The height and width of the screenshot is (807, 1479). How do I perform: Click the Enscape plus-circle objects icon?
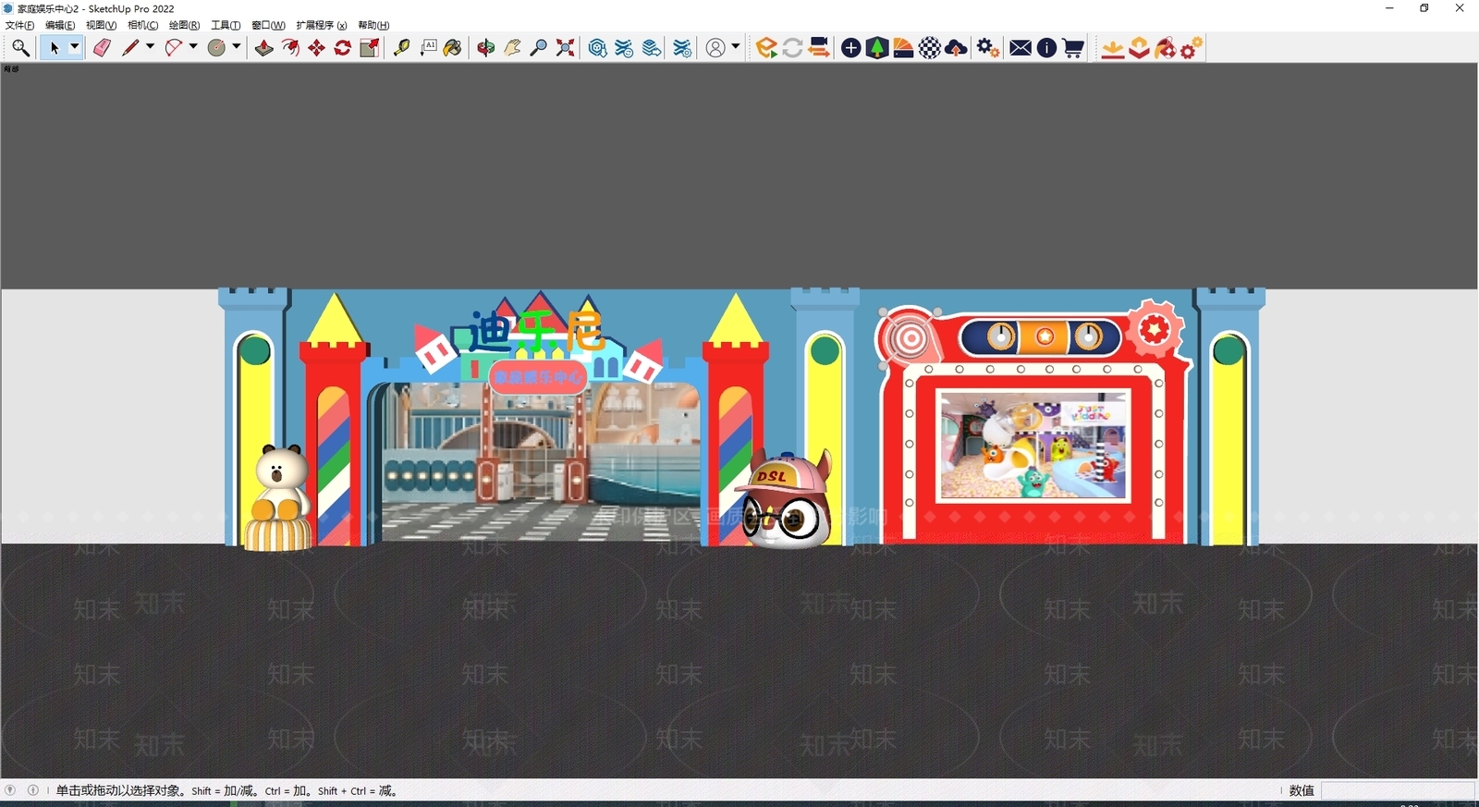click(851, 48)
